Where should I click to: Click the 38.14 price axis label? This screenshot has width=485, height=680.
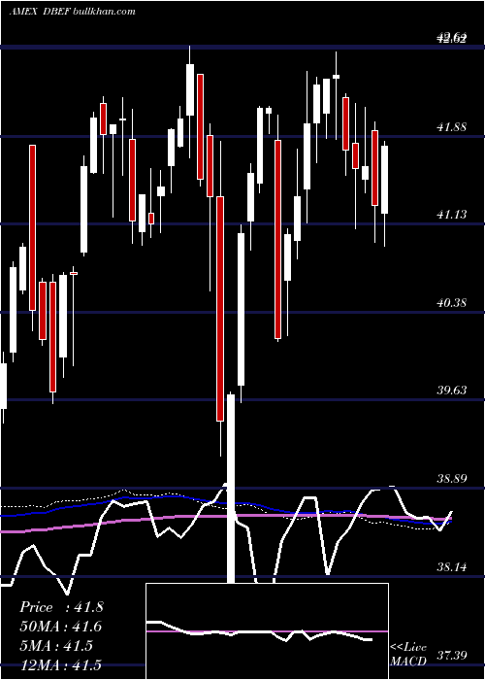(452, 566)
